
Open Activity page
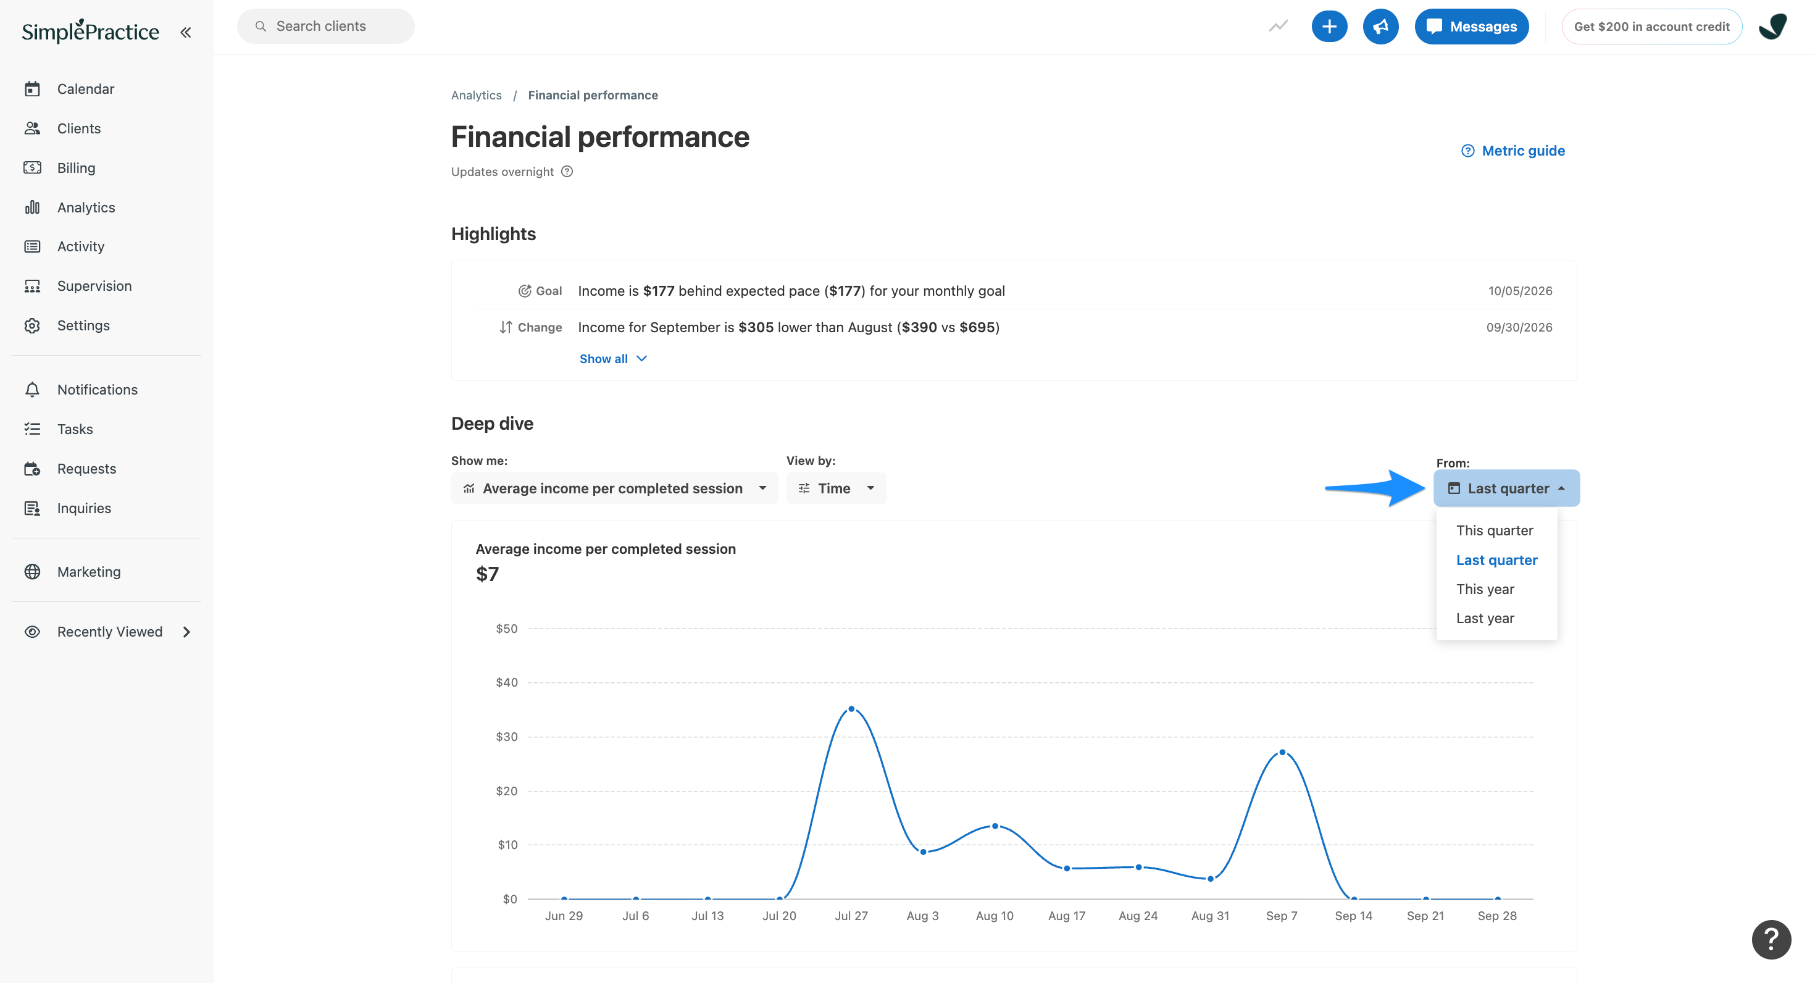click(80, 246)
